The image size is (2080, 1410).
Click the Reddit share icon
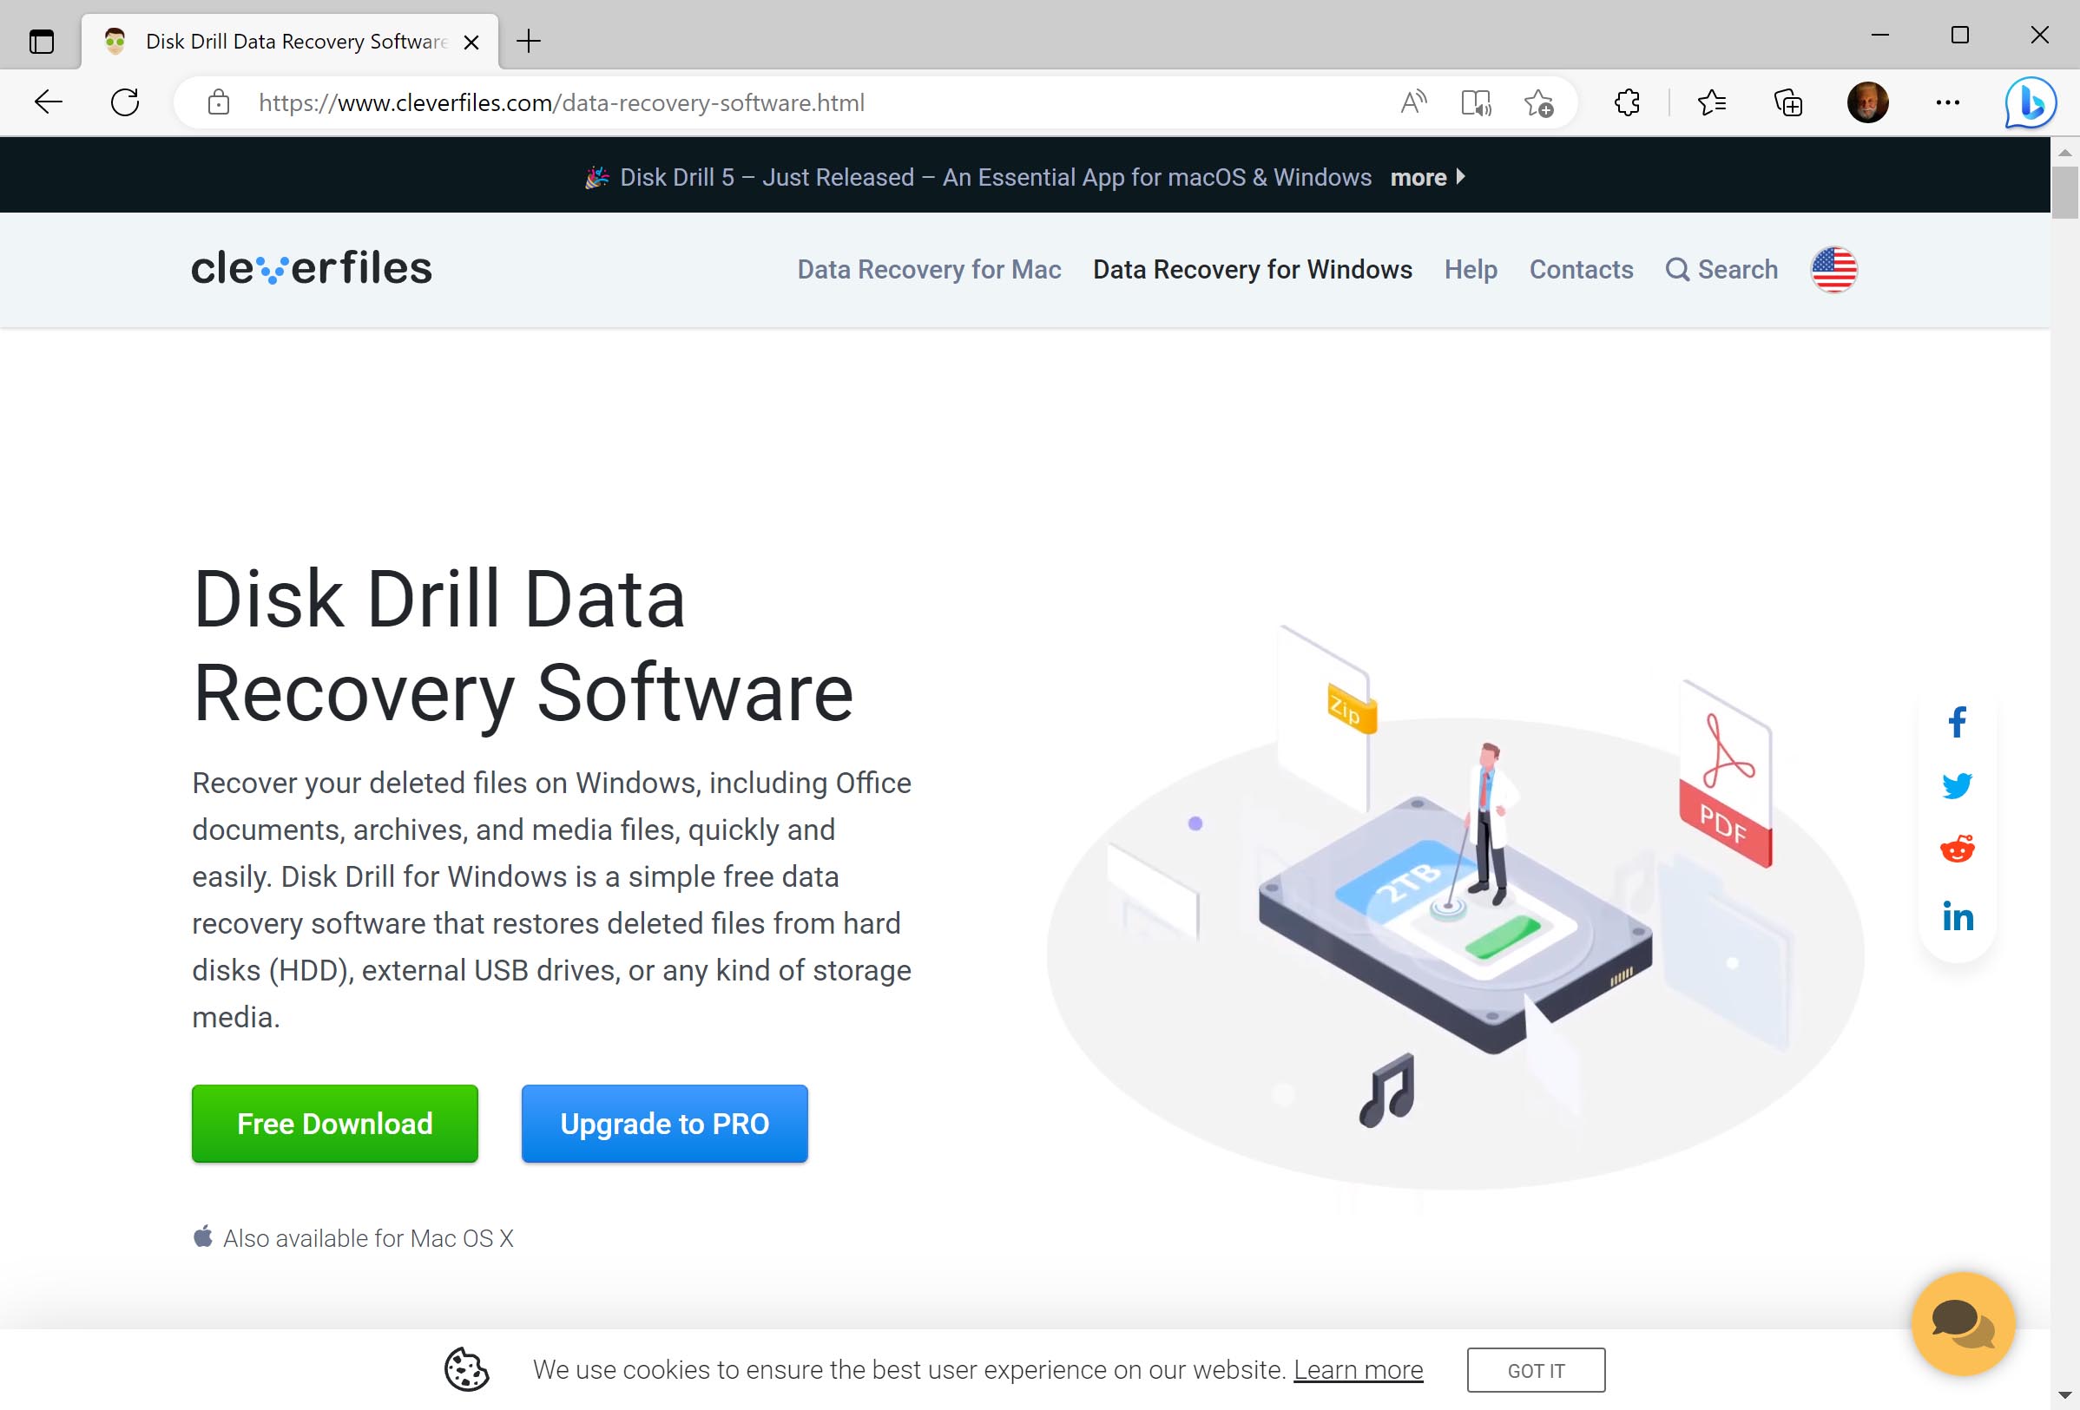tap(1958, 849)
